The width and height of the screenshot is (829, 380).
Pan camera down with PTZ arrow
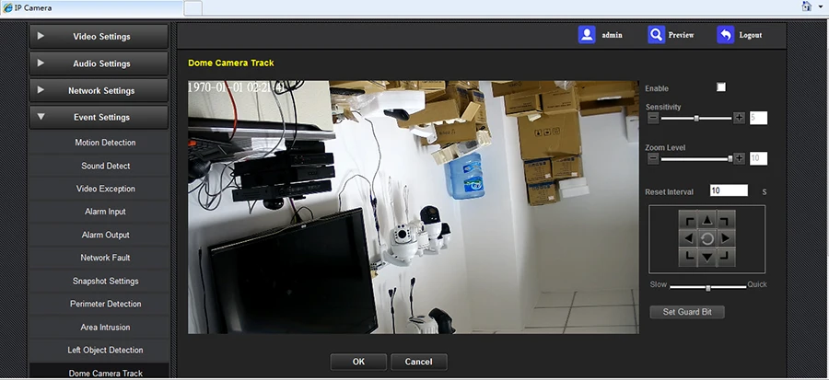click(x=706, y=258)
